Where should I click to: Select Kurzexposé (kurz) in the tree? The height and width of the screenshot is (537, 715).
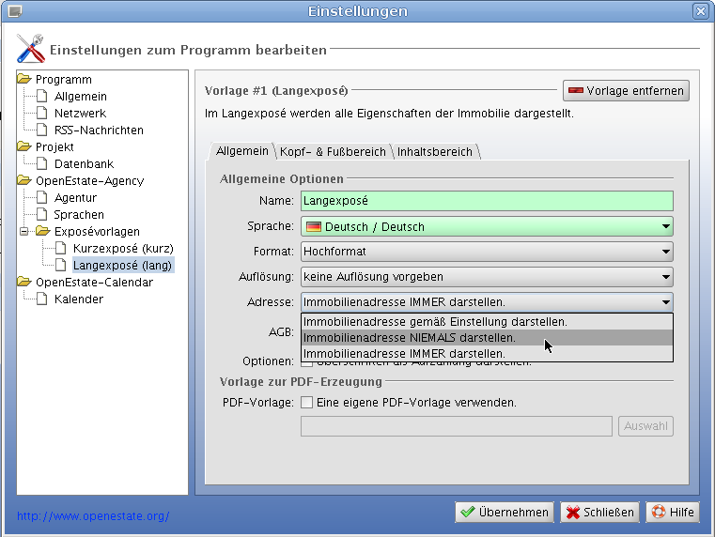tap(123, 249)
